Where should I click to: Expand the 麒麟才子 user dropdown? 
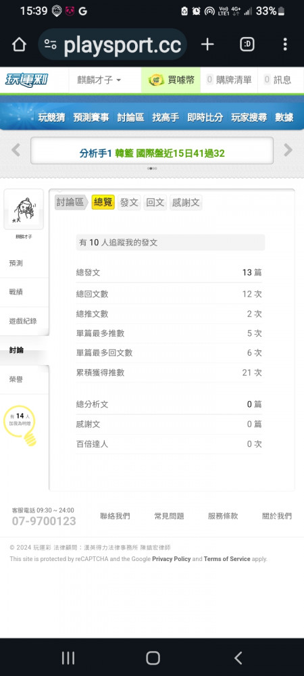click(99, 80)
